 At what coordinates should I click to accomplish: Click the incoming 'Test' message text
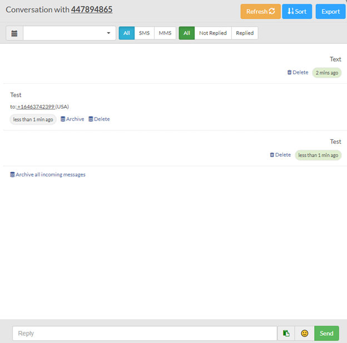[16, 95]
